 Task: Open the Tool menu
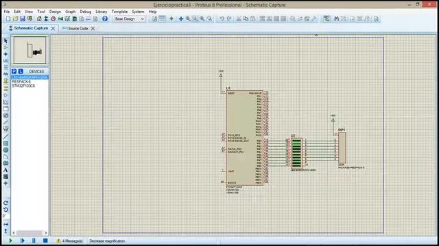(41, 12)
